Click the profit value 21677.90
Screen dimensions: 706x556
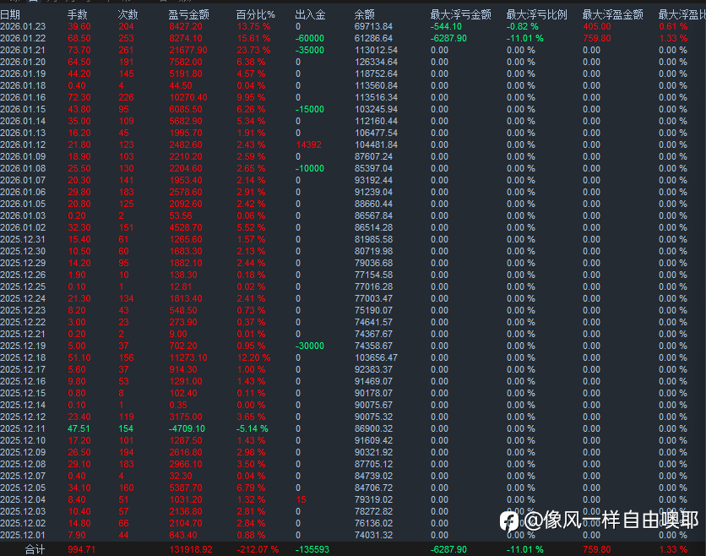tap(188, 50)
